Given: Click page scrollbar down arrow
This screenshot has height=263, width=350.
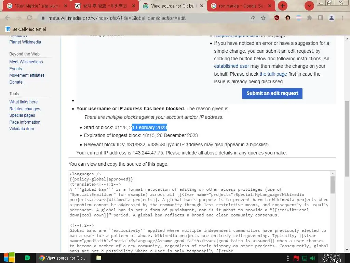Looking at the screenshot, I should (347, 250).
